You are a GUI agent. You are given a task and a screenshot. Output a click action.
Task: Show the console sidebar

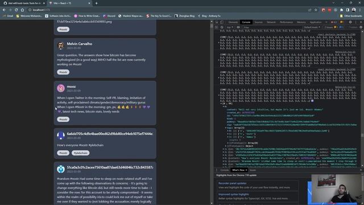[x=217, y=27]
